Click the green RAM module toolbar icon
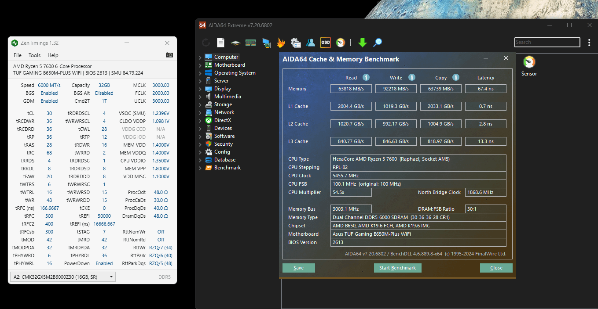Viewport: 598px width, 309px height. pyautogui.click(x=251, y=43)
